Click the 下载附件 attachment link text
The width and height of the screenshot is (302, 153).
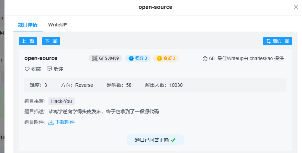click(x=65, y=122)
